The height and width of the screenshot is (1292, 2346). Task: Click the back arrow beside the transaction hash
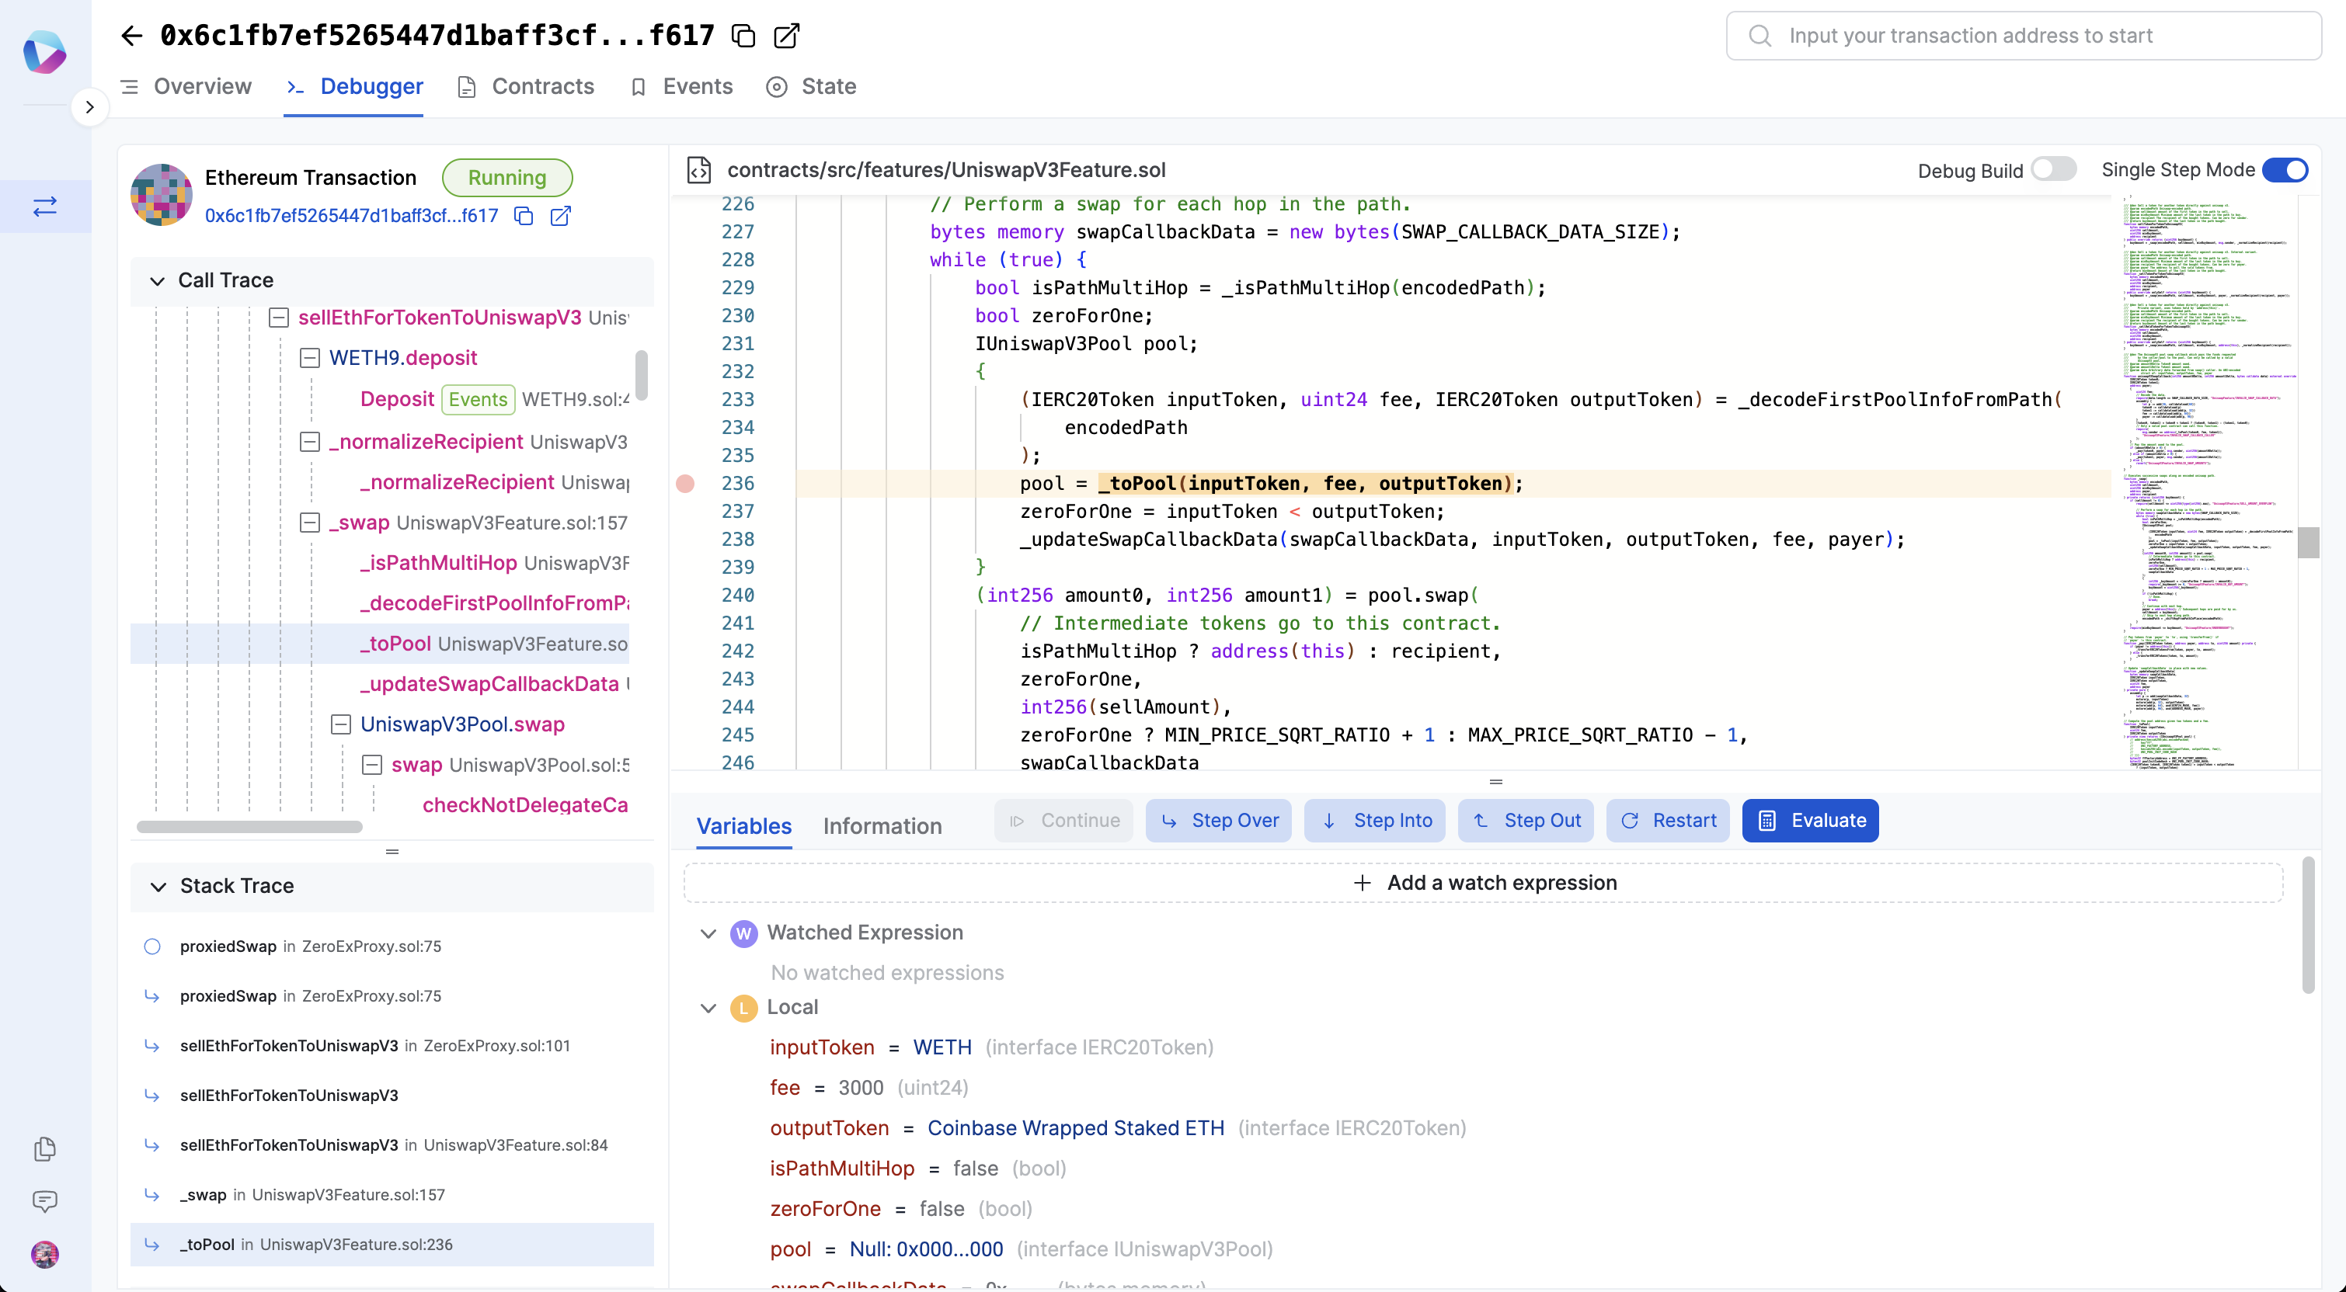(x=132, y=36)
